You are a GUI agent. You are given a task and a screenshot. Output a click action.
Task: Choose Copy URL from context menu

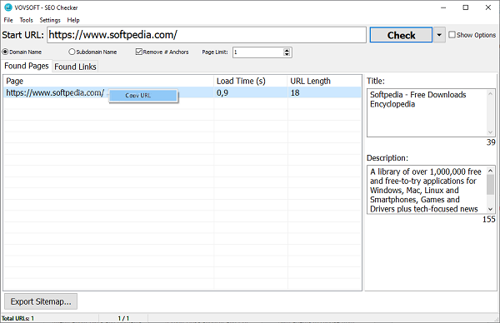click(x=143, y=95)
